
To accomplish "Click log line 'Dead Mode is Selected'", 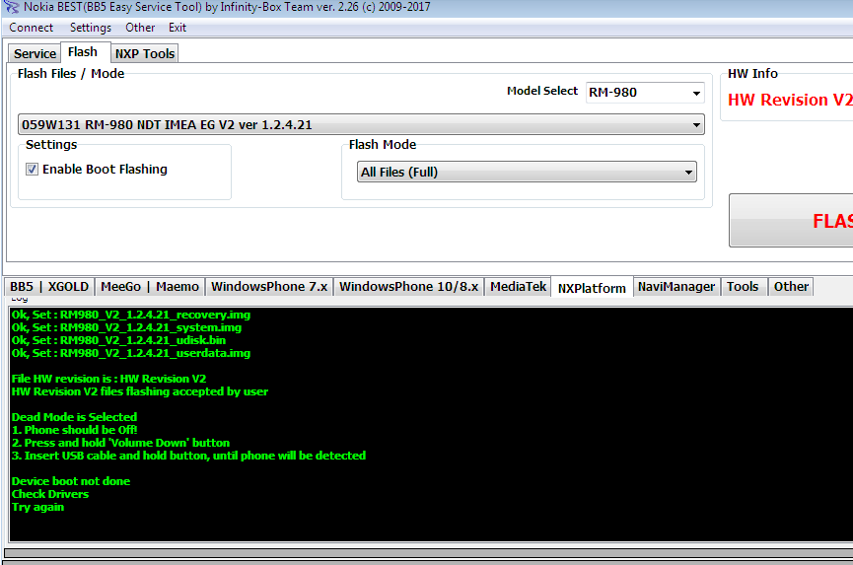I will click(74, 417).
